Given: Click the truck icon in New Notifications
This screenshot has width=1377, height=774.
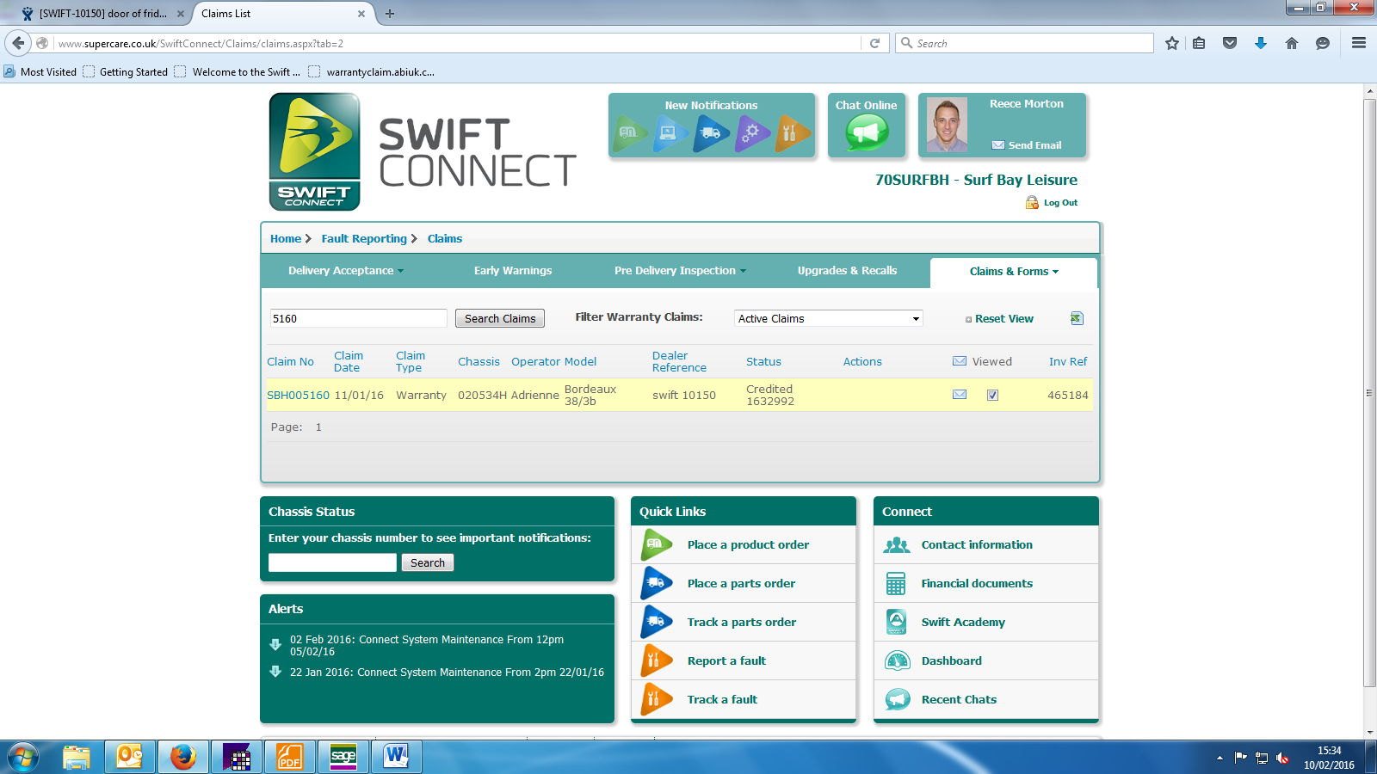Looking at the screenshot, I should point(710,133).
